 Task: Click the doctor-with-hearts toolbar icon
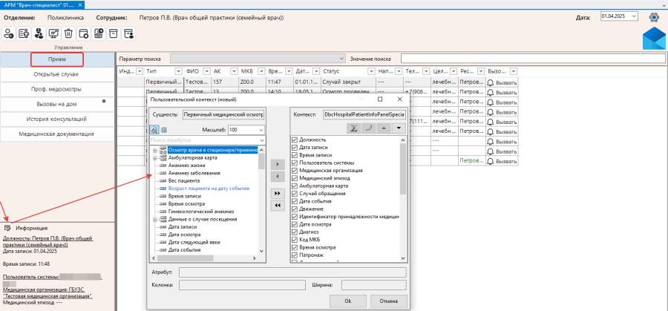(39, 33)
